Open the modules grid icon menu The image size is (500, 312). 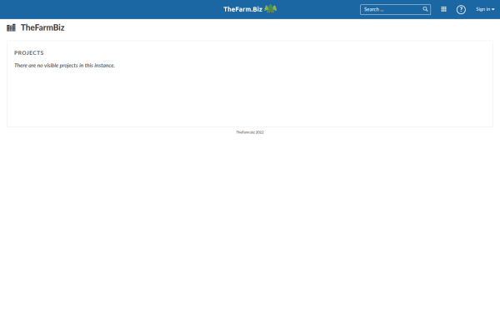tap(443, 9)
